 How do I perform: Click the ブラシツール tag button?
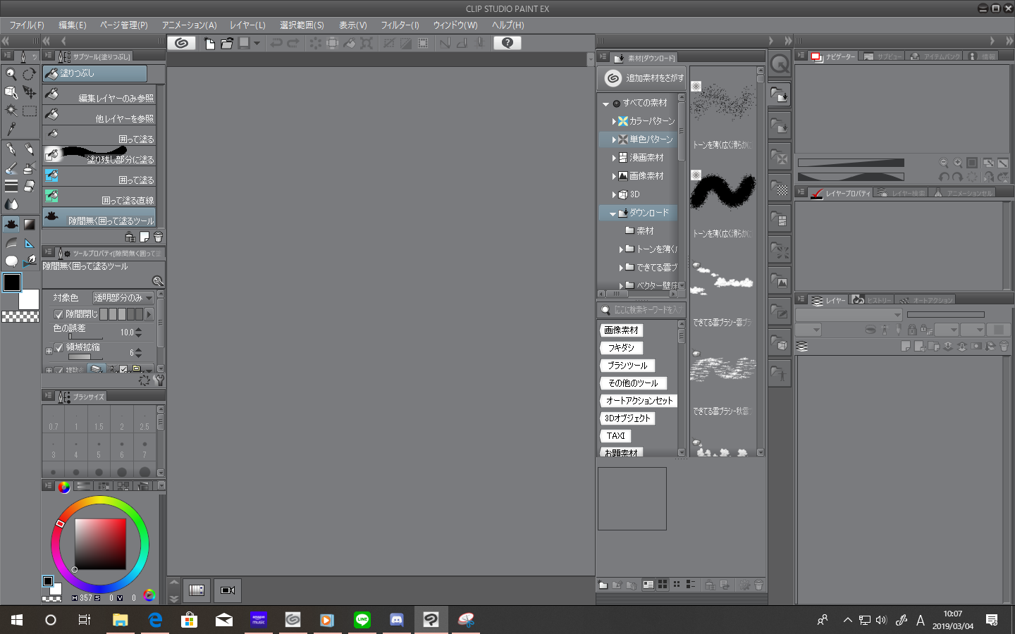627,366
